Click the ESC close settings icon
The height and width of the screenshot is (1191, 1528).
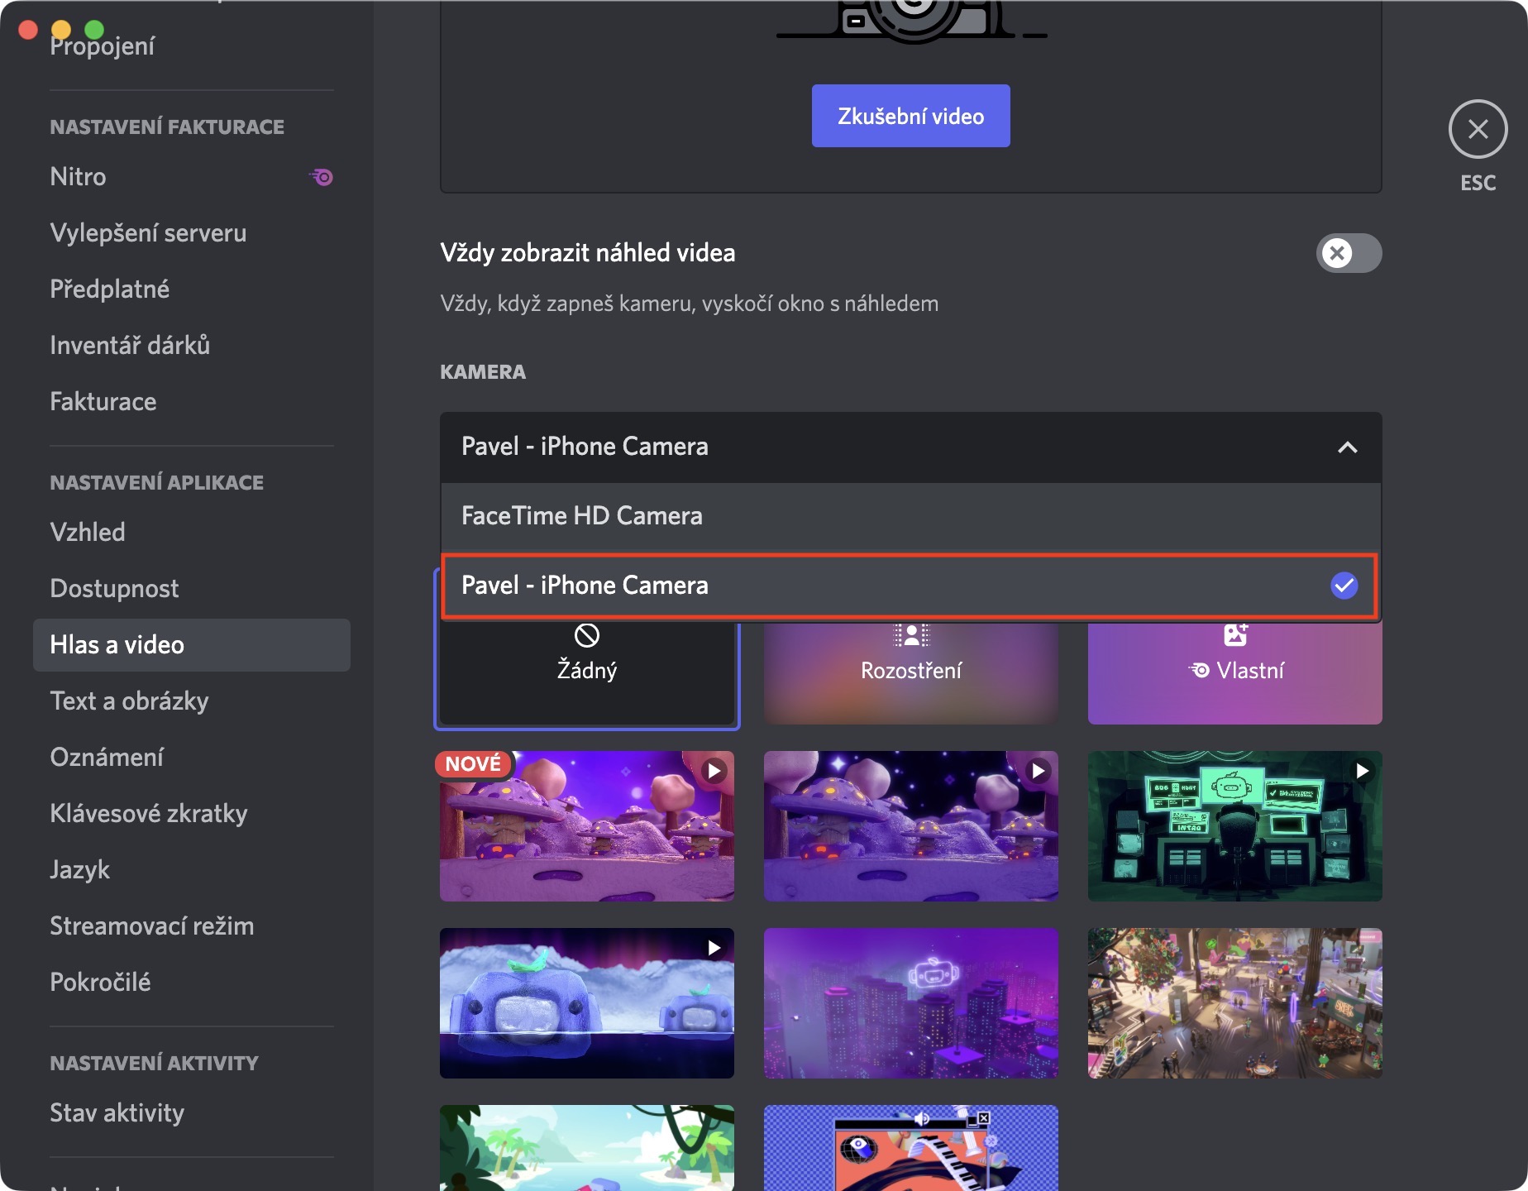click(x=1478, y=129)
